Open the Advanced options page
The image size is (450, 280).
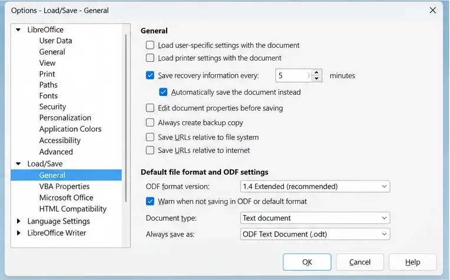tap(56, 152)
